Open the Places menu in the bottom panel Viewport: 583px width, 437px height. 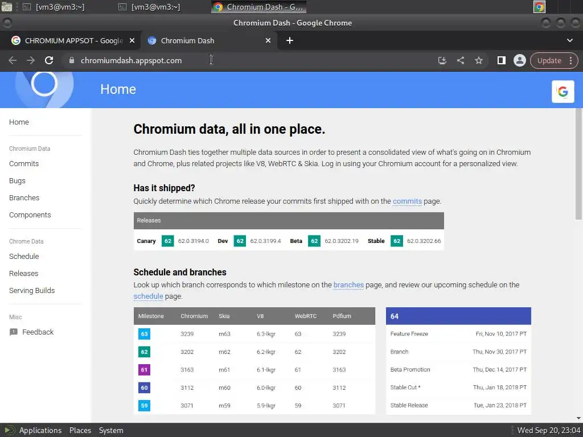point(80,430)
